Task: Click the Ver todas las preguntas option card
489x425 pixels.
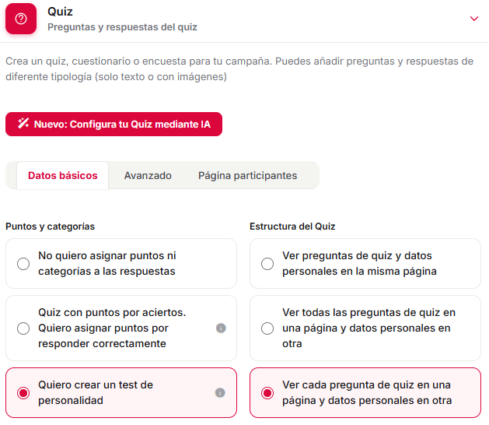Action: [x=365, y=328]
